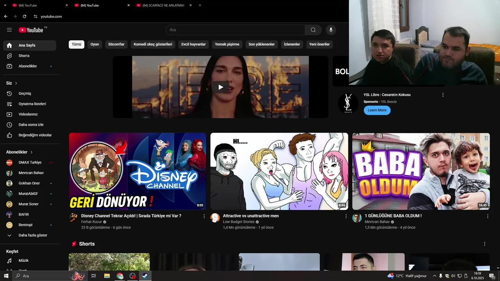
Task: Select the İzlenenler chip
Action: point(292,44)
